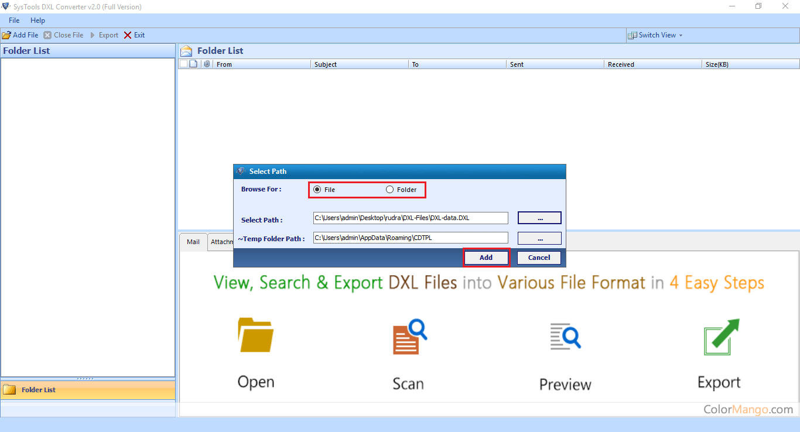Screen dimensions: 800x432
Task: Open the Help menu
Action: [37, 20]
